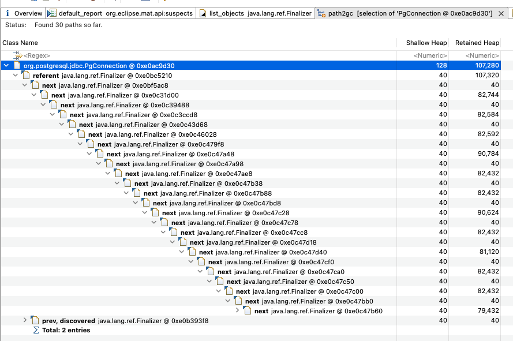
Task: Sort by the Retained Heap column header
Action: click(x=477, y=43)
